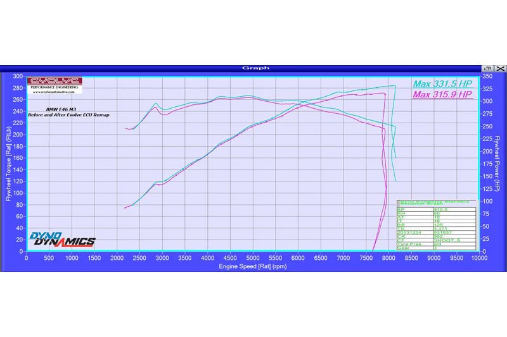507x337 pixels.
Task: Open the www.evolveautomotive.com link text
Action: coord(53,93)
